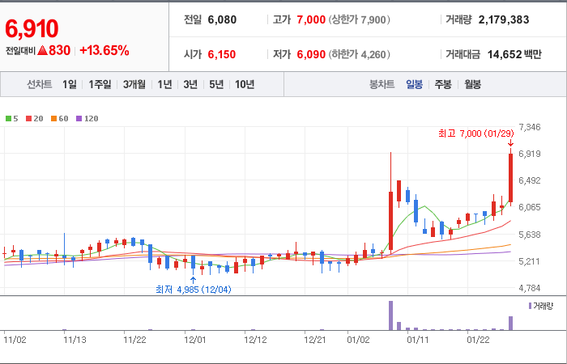The width and height of the screenshot is (567, 364).
Task: Show the 3개월 line chart
Action: click(x=134, y=84)
